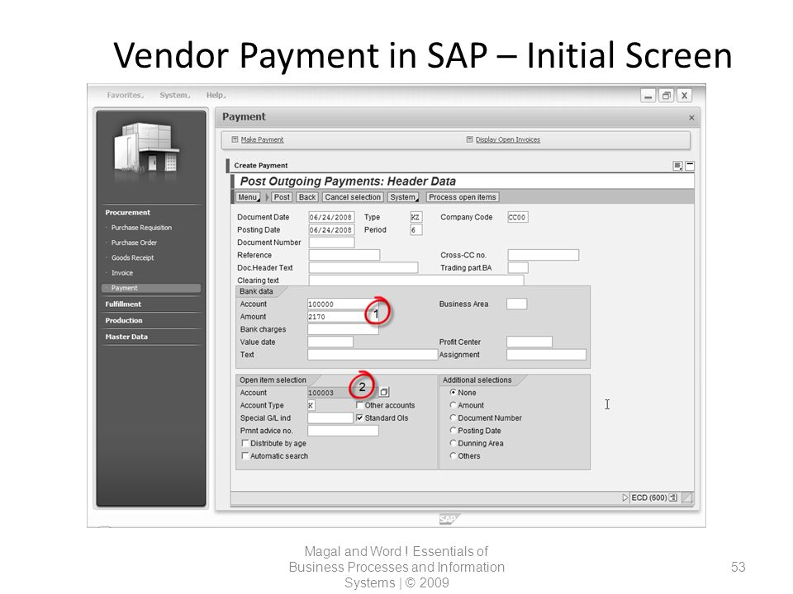793x594 pixels.
Task: Go to Goods Receipt in the sidebar
Action: point(132,257)
